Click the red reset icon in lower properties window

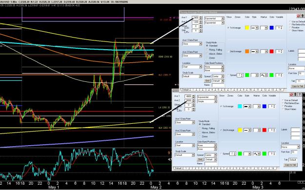pyautogui.click(x=291, y=95)
